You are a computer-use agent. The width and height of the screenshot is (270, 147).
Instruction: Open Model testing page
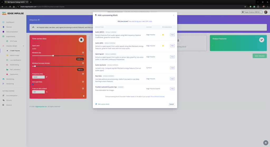click(14, 65)
